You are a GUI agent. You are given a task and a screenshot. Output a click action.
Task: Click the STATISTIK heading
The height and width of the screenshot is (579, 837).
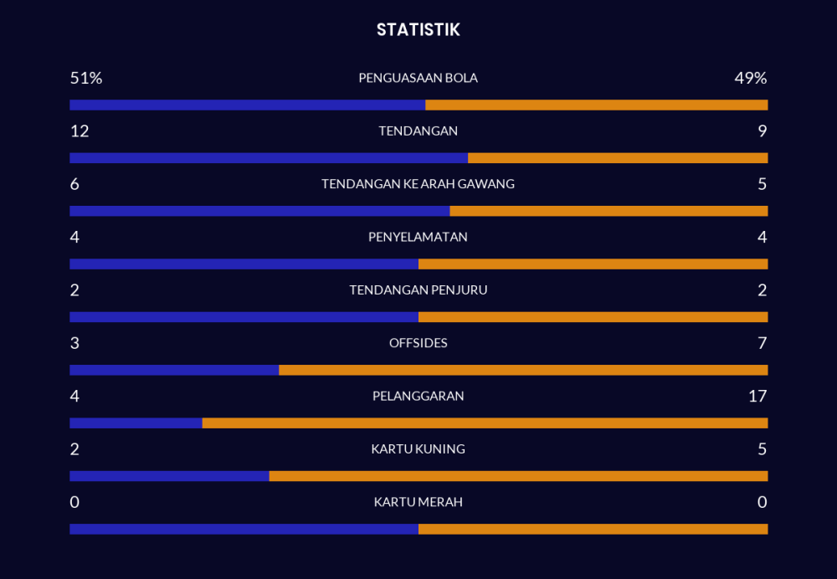click(x=418, y=30)
